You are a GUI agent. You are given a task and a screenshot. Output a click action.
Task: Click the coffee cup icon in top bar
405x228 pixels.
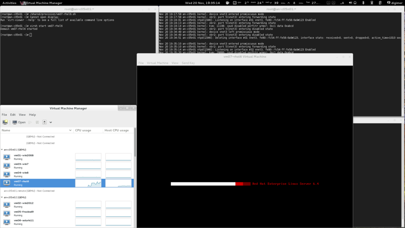228,3
